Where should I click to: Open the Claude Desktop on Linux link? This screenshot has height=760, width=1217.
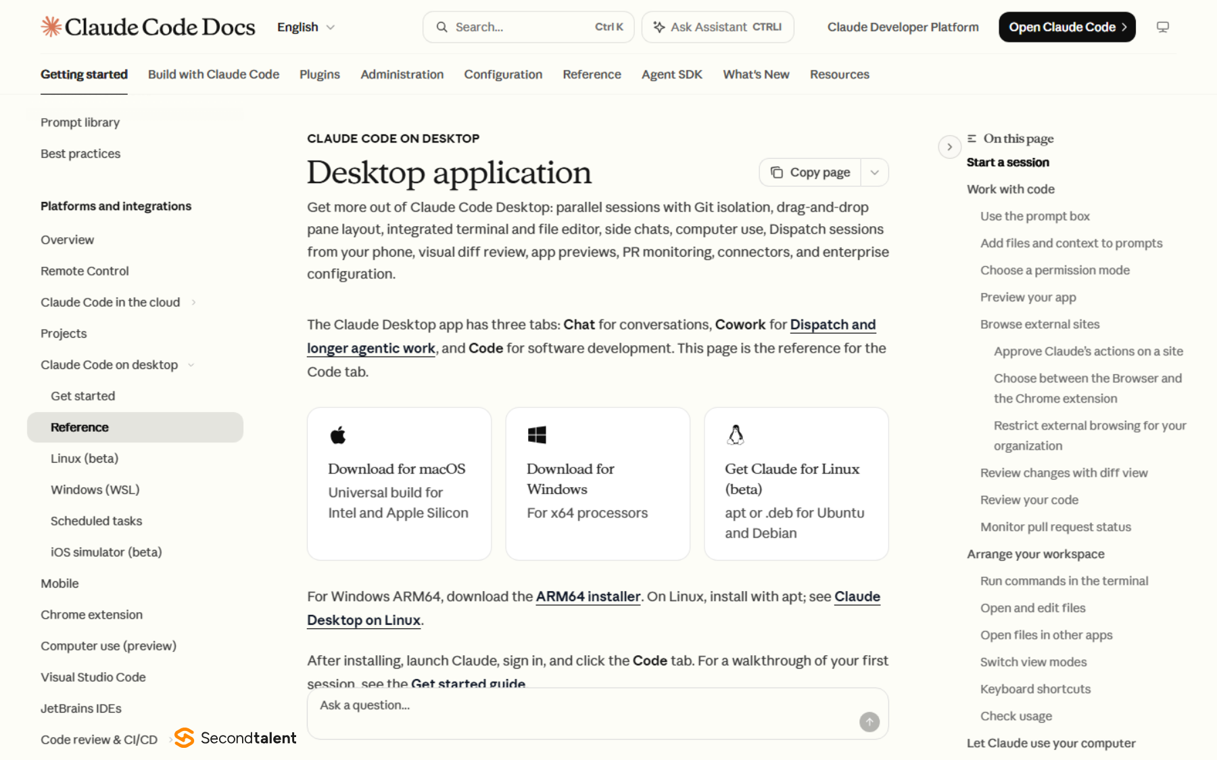coord(364,620)
